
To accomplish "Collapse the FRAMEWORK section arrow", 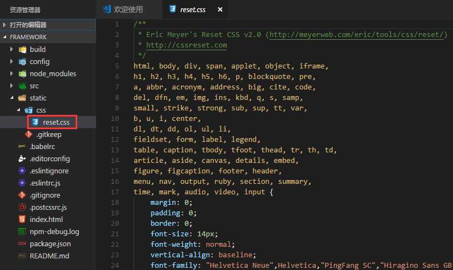I will (4, 37).
